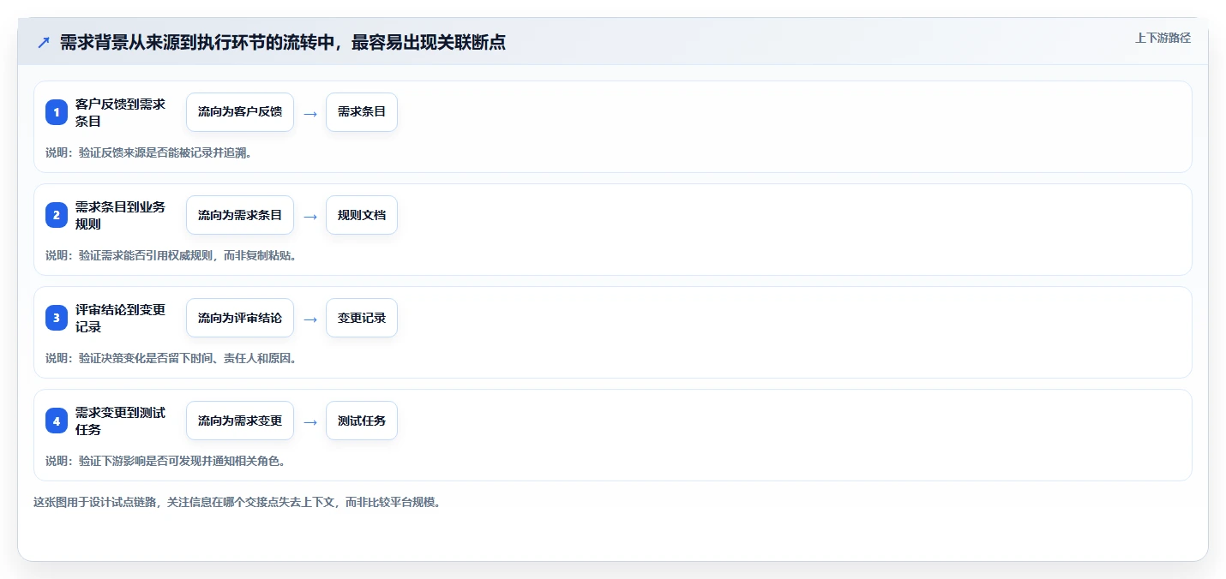Click the arrow pointing to 变更记录 chip
This screenshot has height=579, width=1226.
(x=310, y=319)
